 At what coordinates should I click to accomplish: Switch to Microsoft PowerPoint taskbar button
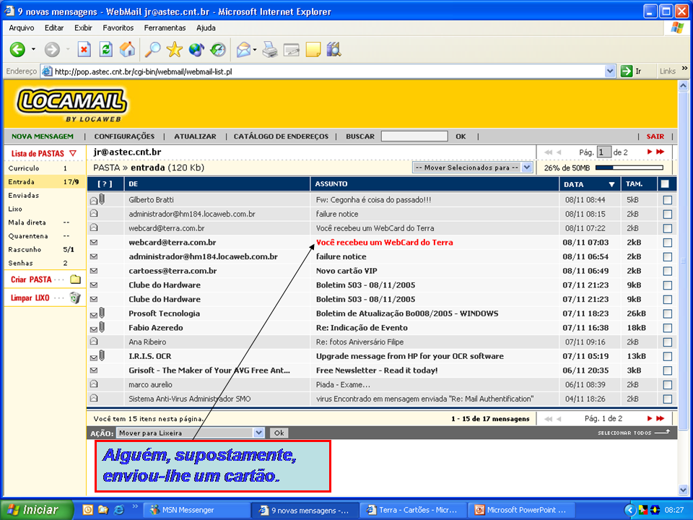click(x=523, y=510)
